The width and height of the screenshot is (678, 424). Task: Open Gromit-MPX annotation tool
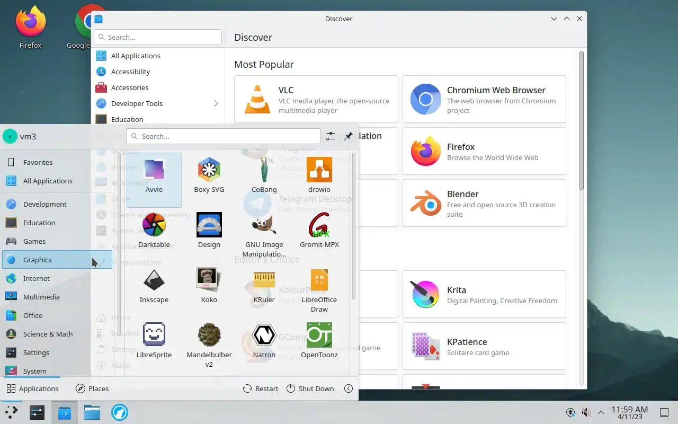click(x=319, y=235)
